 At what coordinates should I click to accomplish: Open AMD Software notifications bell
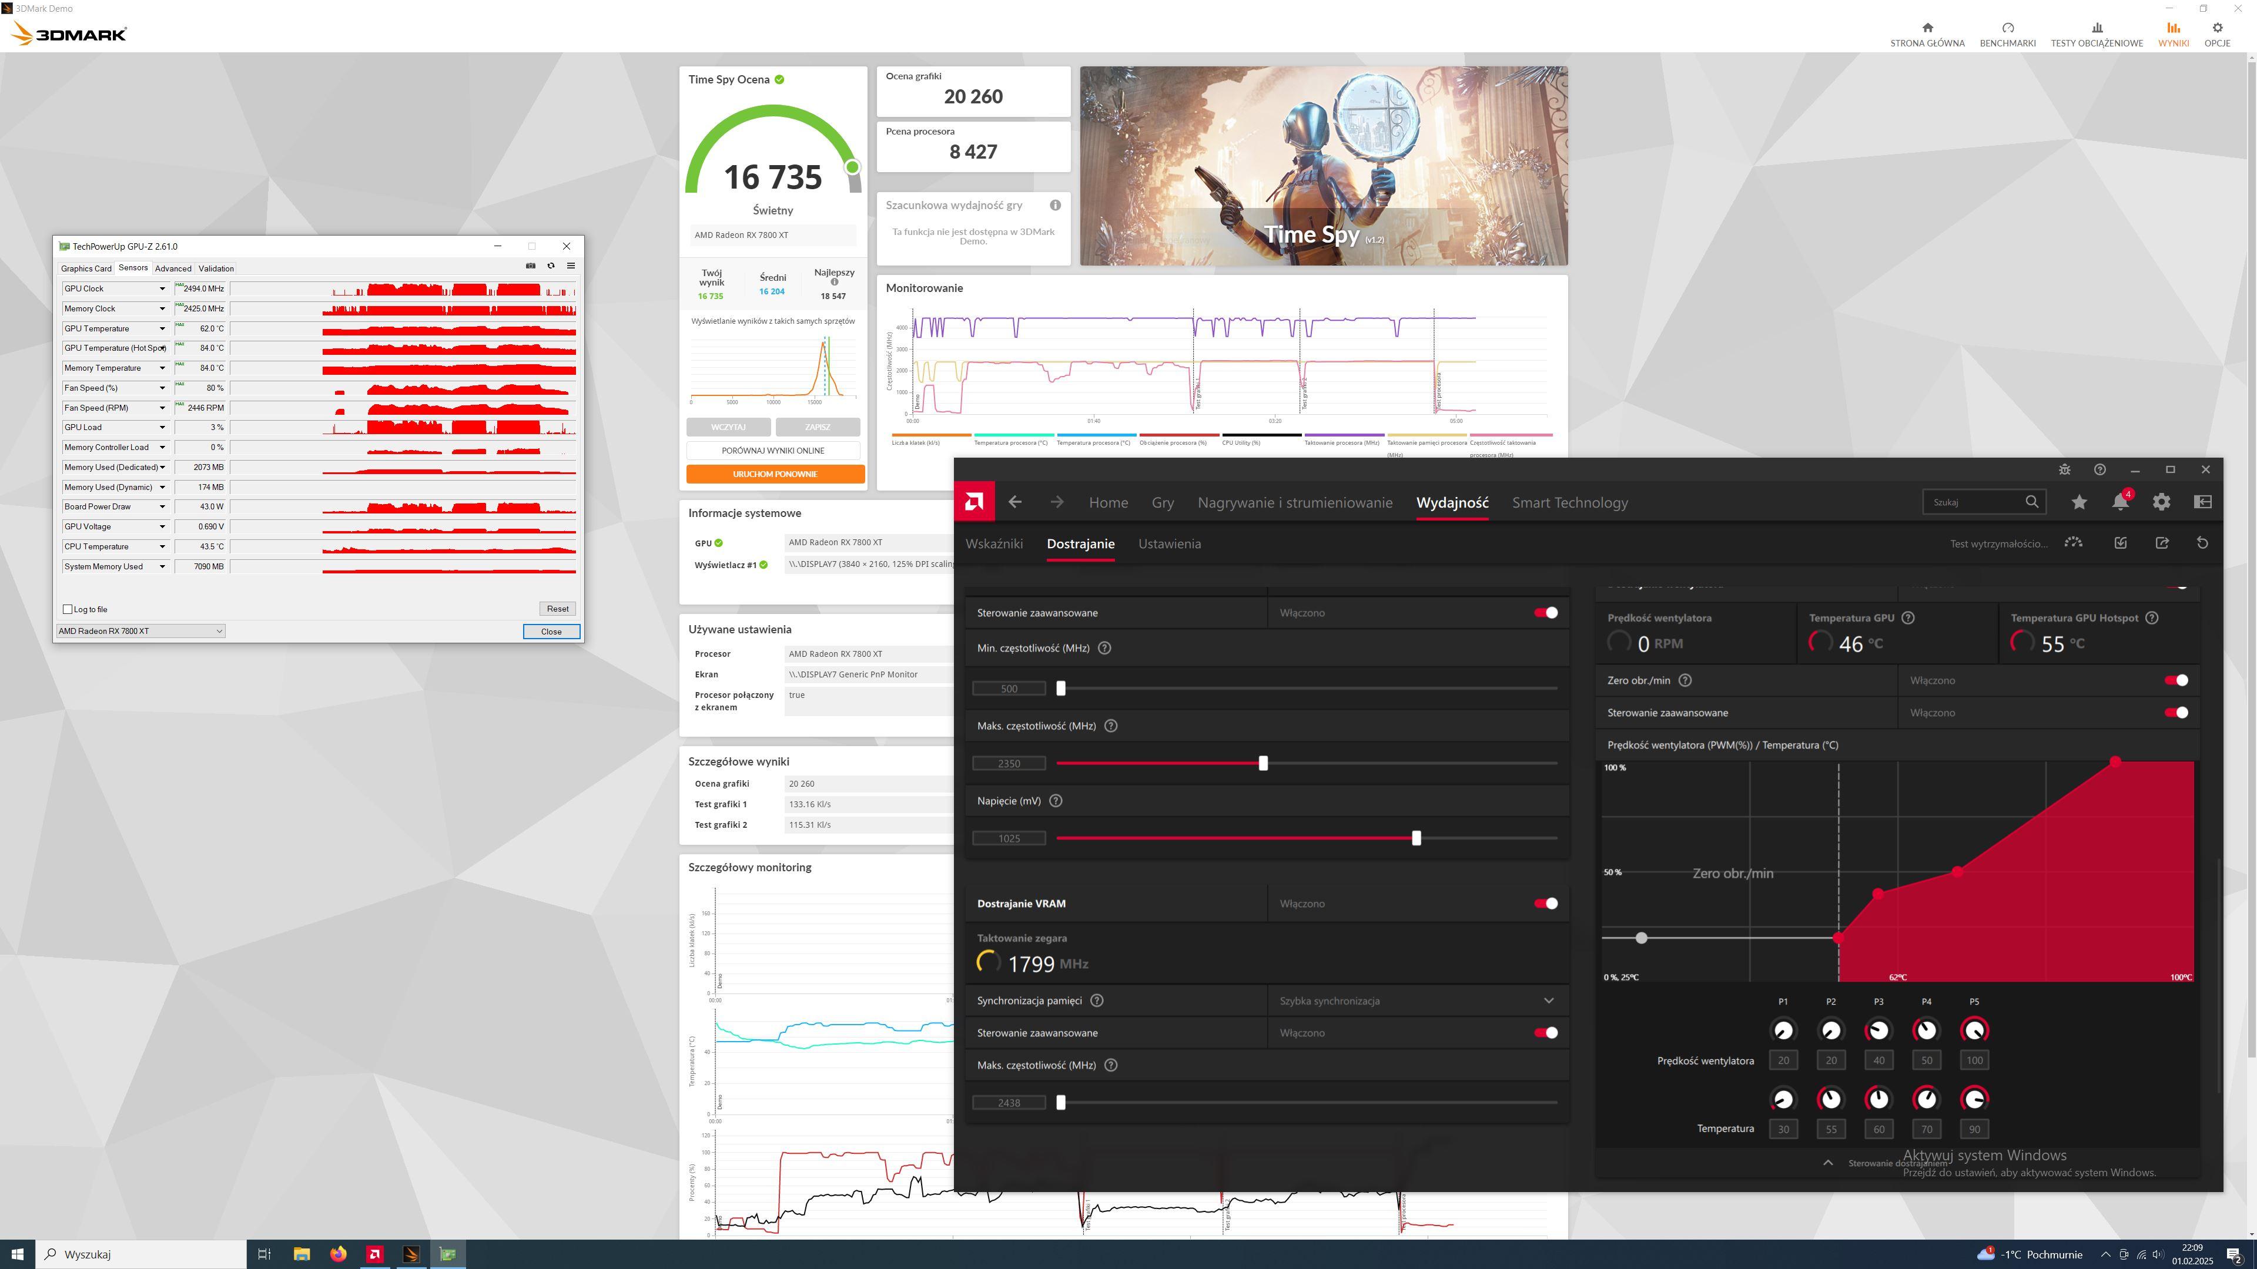pyautogui.click(x=2120, y=502)
